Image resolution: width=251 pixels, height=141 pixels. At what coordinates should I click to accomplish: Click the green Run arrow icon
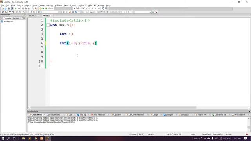[43, 9]
